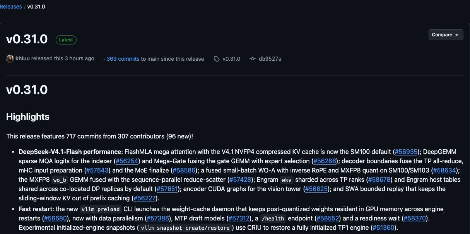This screenshot has height=234, width=470.
Task: Click the v0.31.0 tag link
Action: 231,59
